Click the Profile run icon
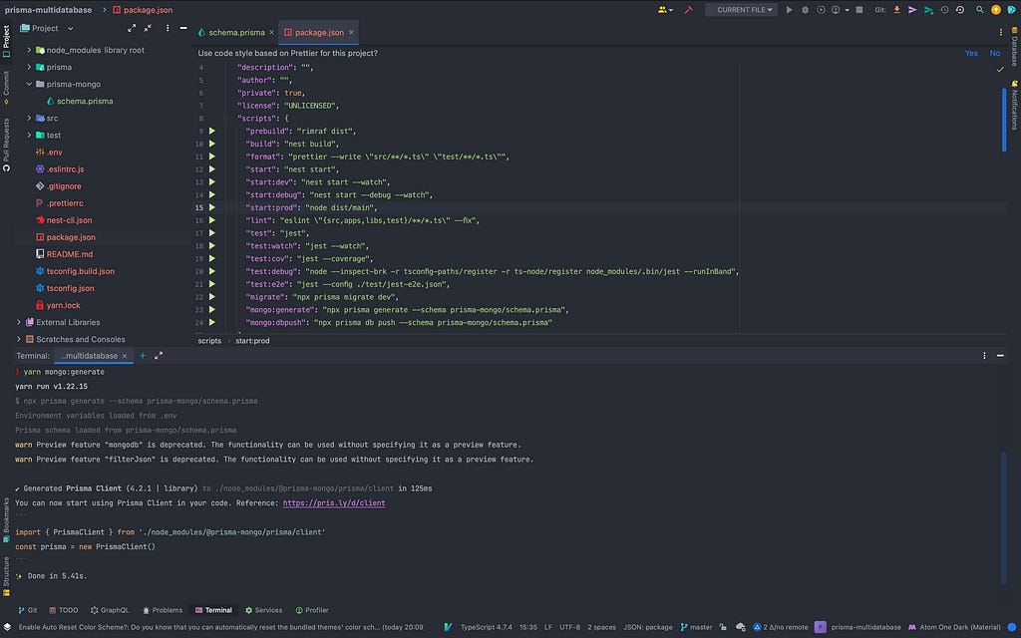Screen dimensions: 1021x638 [836, 10]
